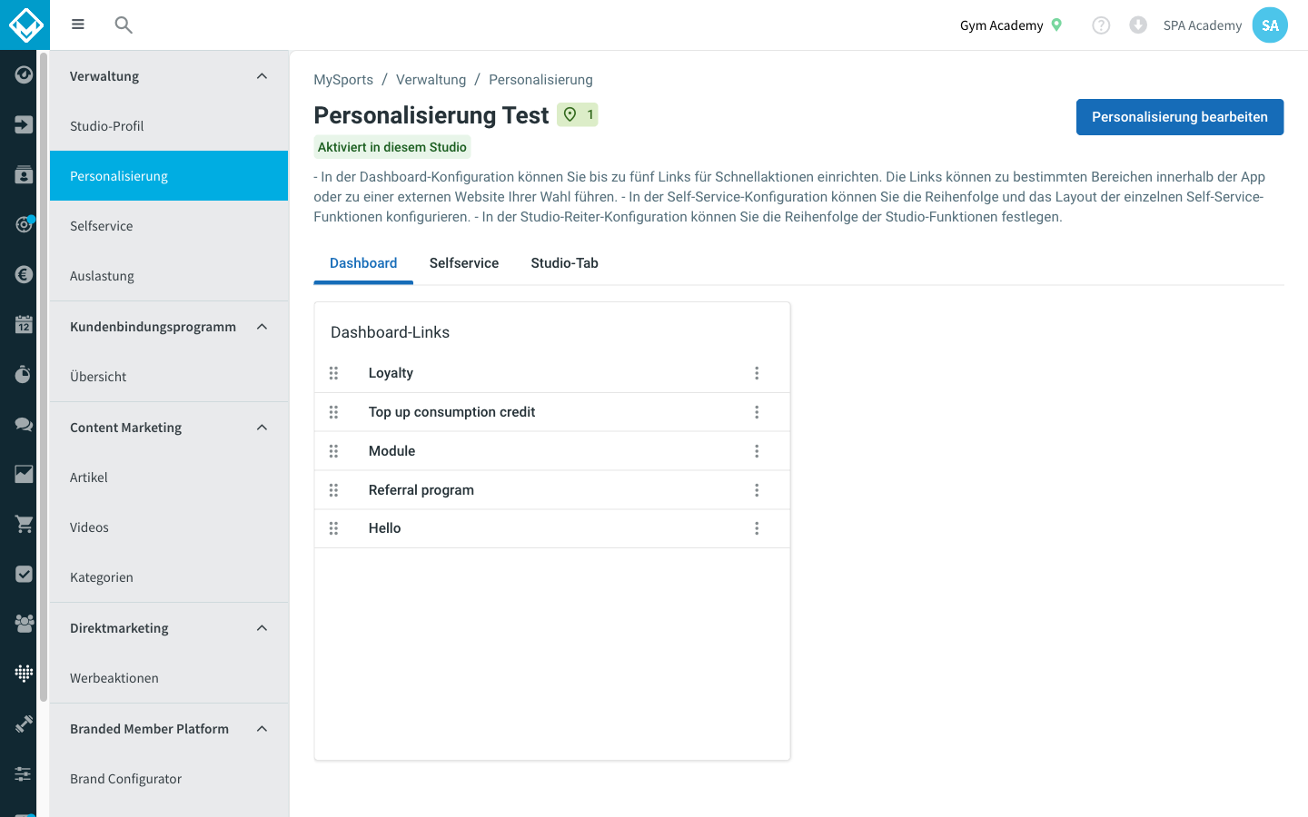
Task: Open the dashboard gauge sidebar icon
Action: 24,74
